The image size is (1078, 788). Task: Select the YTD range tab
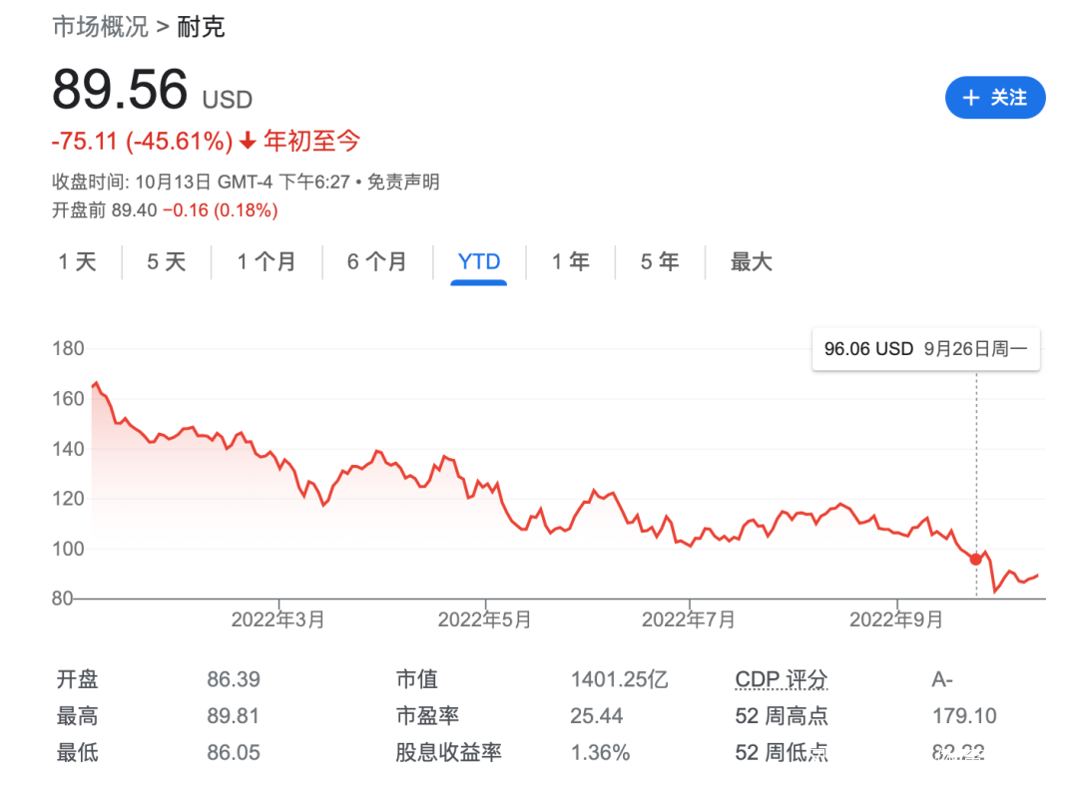[x=478, y=261]
